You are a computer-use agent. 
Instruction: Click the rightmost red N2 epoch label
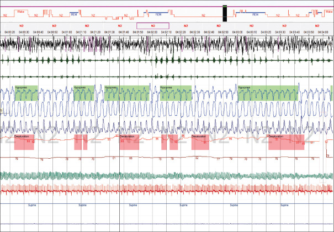click(317, 26)
